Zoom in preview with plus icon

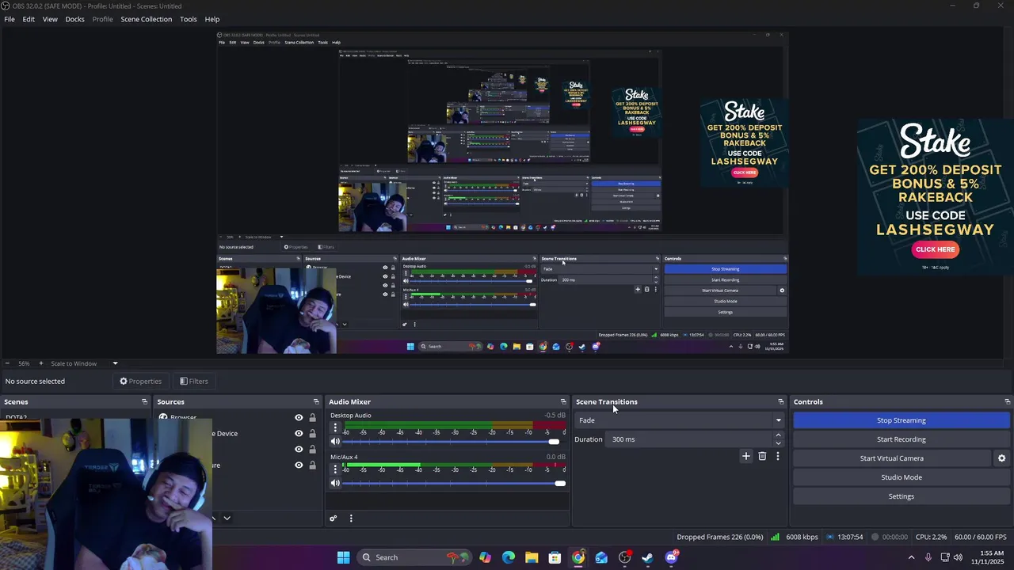click(41, 363)
